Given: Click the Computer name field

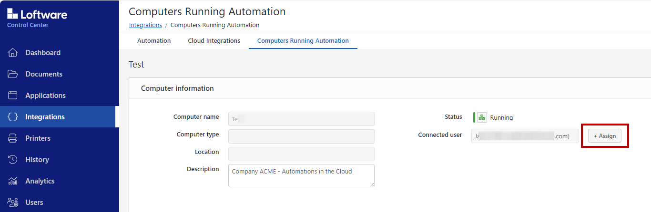Looking at the screenshot, I should [301, 119].
